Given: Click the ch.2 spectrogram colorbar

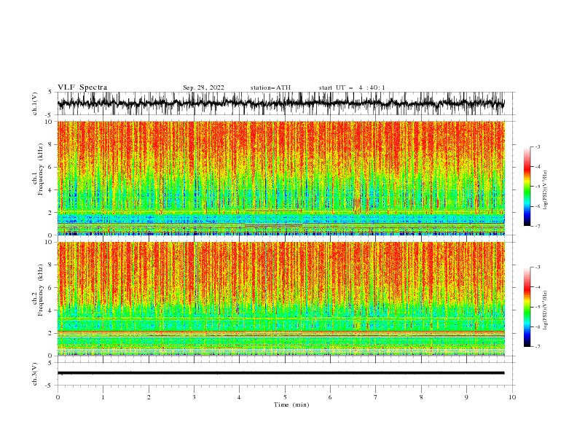Looking at the screenshot, I should click(527, 307).
